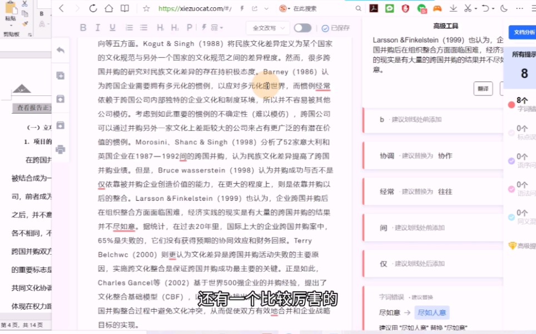Click the antivirus shield extension icon

405,9
